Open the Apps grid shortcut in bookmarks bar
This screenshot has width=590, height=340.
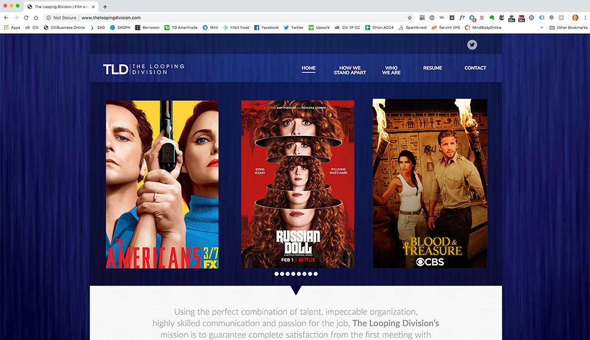12,27
